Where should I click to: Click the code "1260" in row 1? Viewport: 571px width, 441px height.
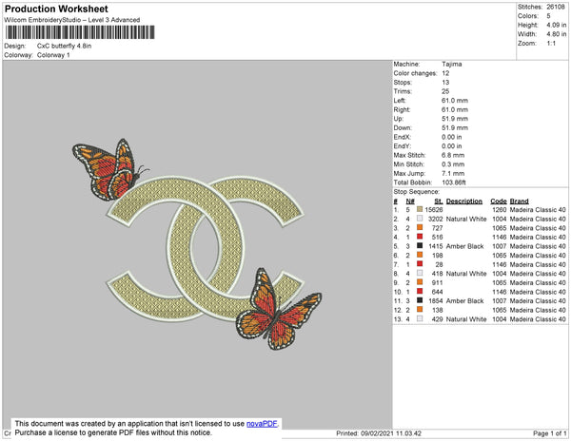[x=500, y=210]
